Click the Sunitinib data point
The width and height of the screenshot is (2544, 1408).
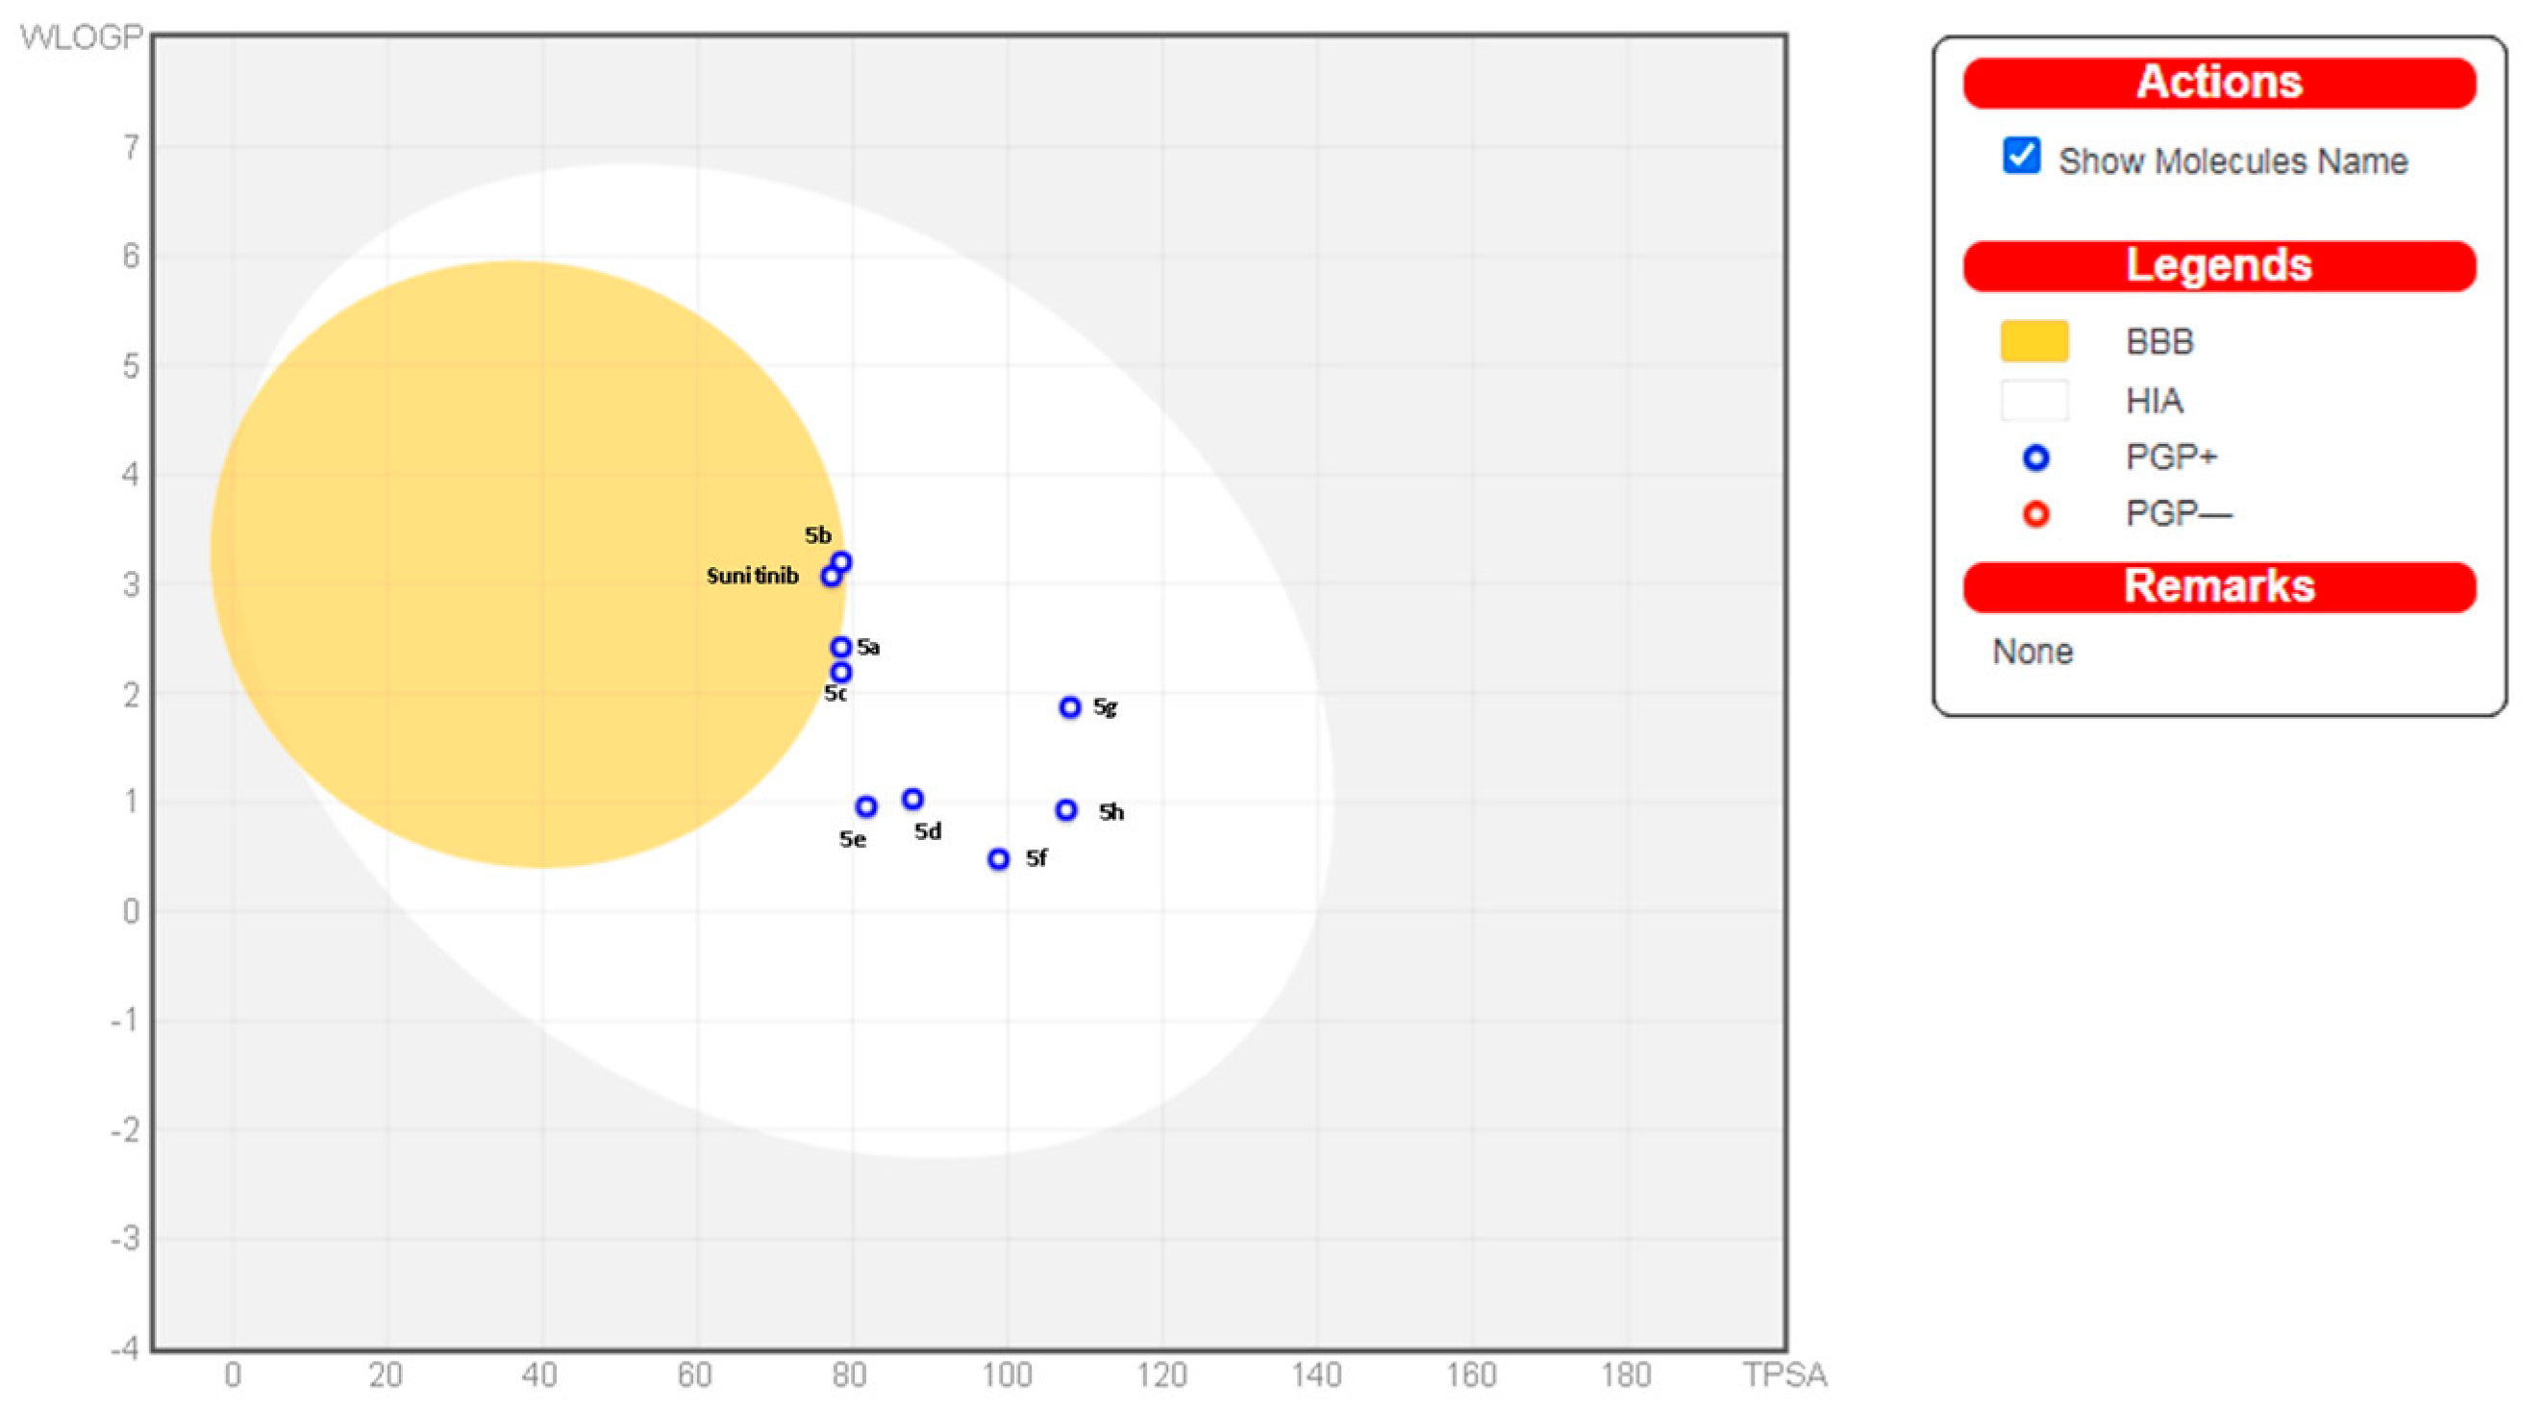831,576
